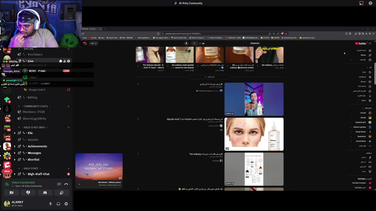Mute the microphone next to ALKRKY

pos(50,204)
